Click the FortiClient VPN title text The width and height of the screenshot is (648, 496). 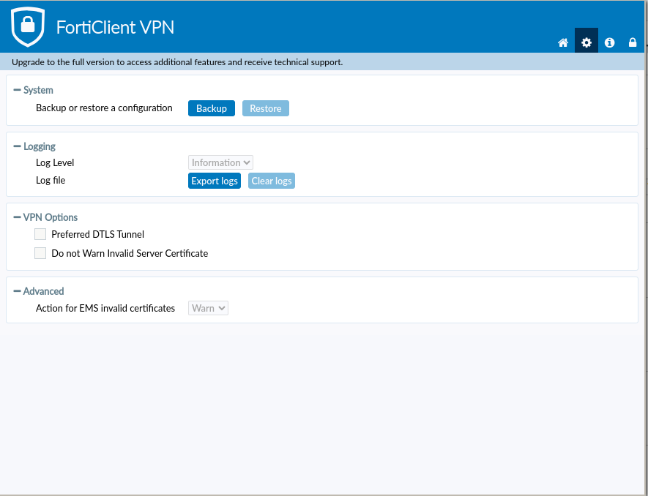[x=115, y=28]
